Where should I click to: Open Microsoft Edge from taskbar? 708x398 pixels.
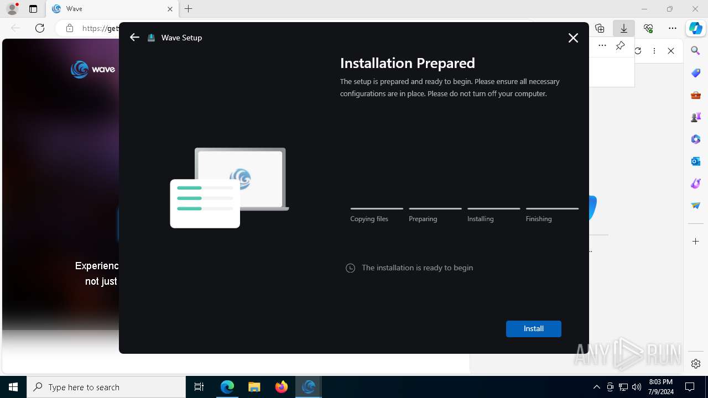point(227,387)
